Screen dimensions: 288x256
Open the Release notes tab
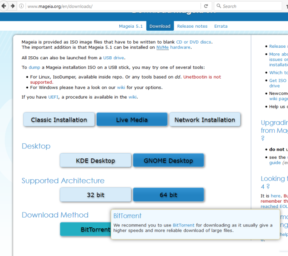point(192,26)
